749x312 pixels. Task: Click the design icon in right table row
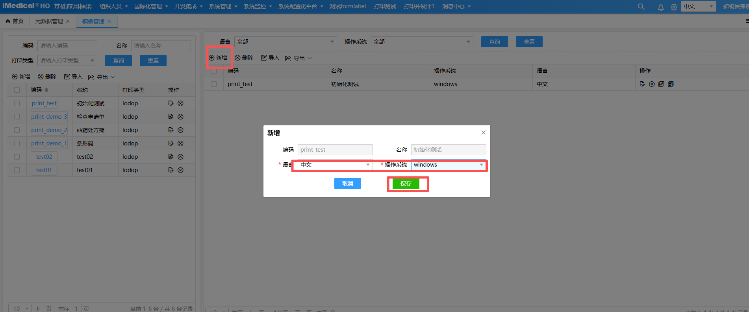pyautogui.click(x=661, y=84)
